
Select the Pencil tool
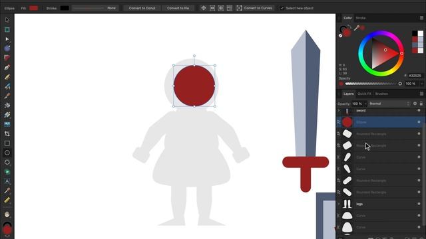click(7, 77)
